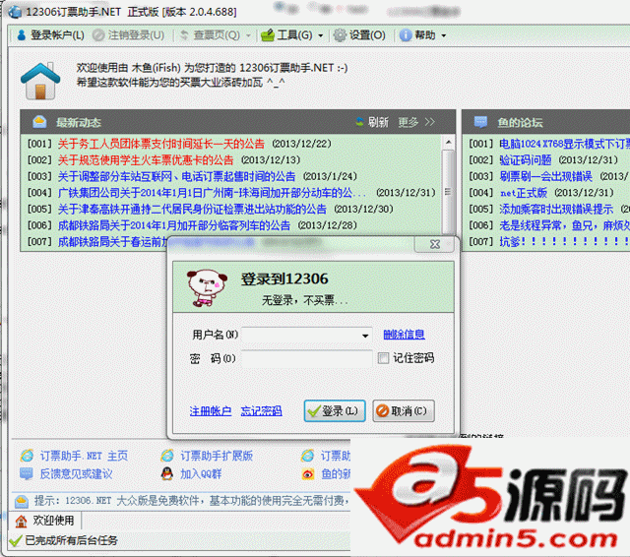Open the 设置(O) settings

pyautogui.click(x=359, y=35)
